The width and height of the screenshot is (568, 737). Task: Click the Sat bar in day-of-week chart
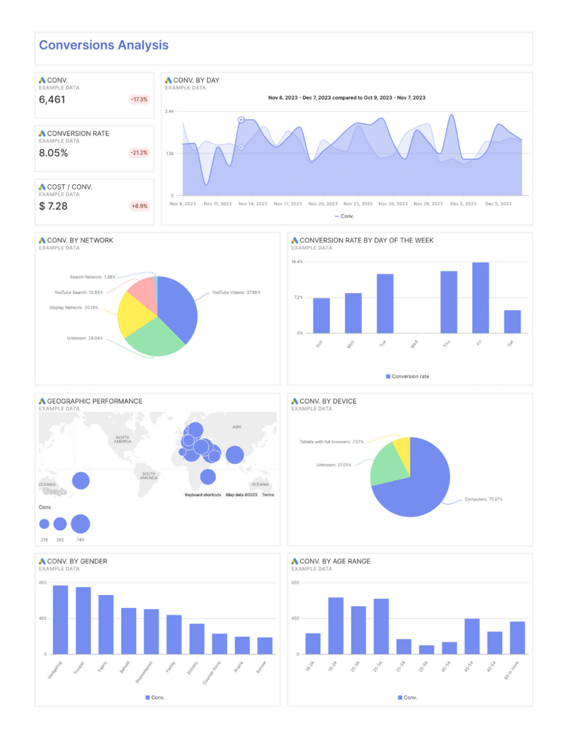(512, 322)
